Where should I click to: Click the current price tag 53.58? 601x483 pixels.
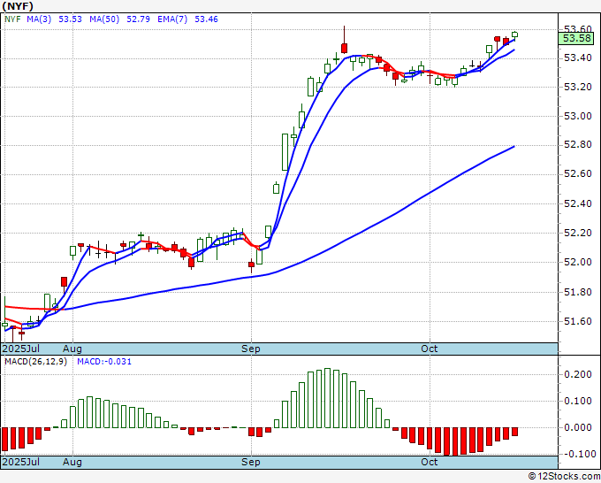576,38
